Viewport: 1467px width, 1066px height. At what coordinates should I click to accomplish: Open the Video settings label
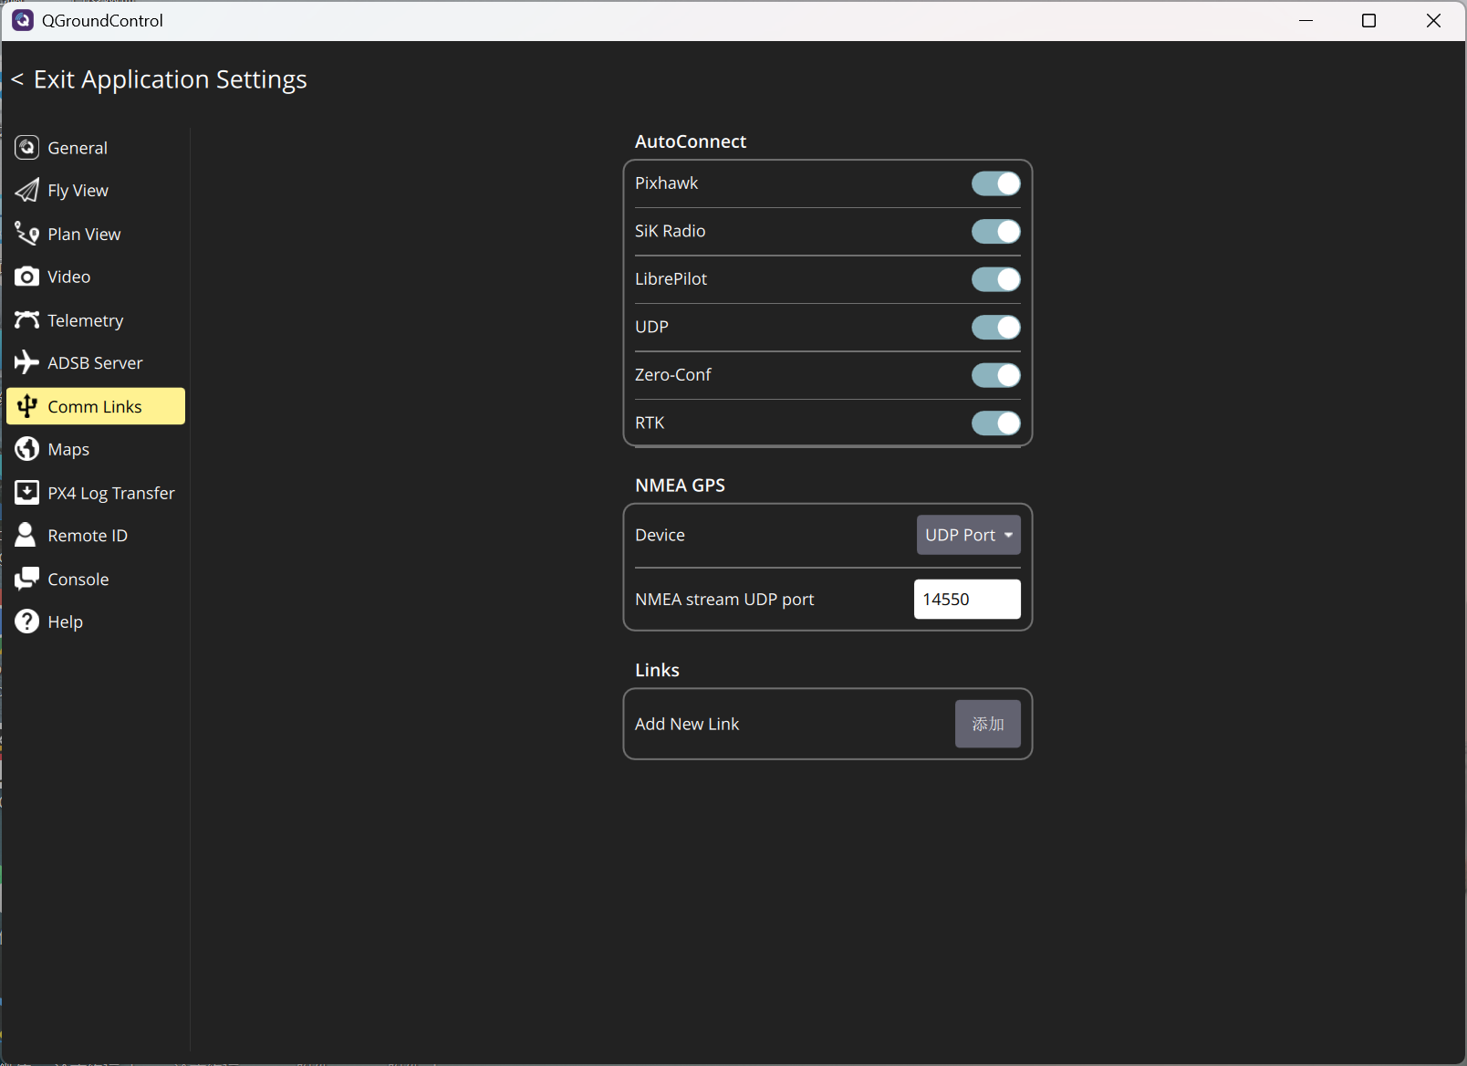pos(68,277)
